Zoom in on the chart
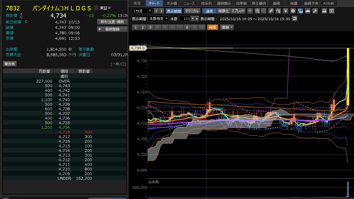 coord(257,11)
